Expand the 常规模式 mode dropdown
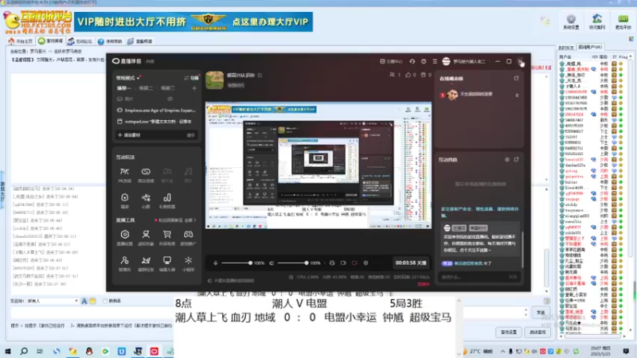637x358 pixels. coord(128,78)
